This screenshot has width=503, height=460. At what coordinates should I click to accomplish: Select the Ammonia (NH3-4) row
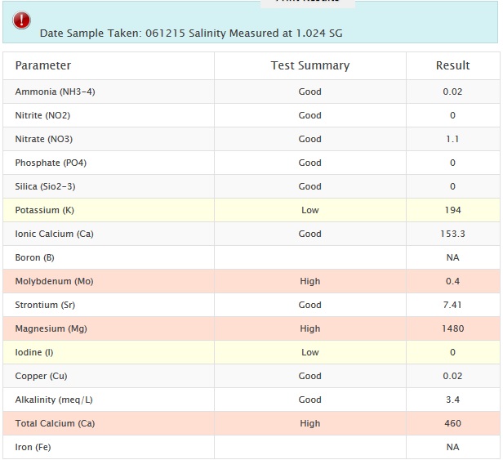55,92
